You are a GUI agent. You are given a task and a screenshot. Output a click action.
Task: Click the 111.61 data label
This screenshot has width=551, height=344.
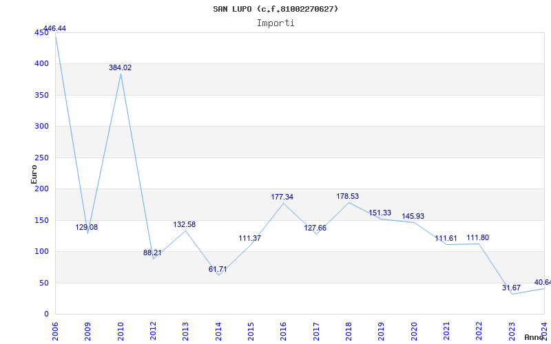[446, 238]
